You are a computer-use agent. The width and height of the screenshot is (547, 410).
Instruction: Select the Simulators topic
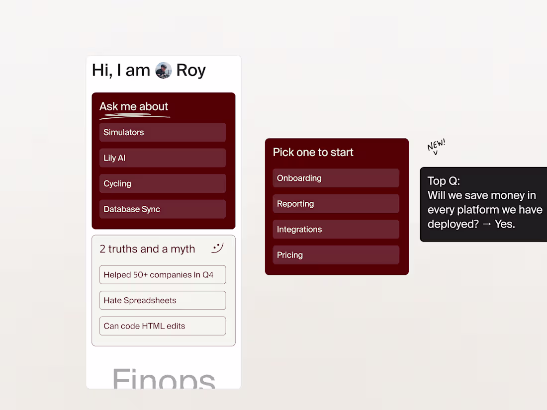(x=163, y=132)
